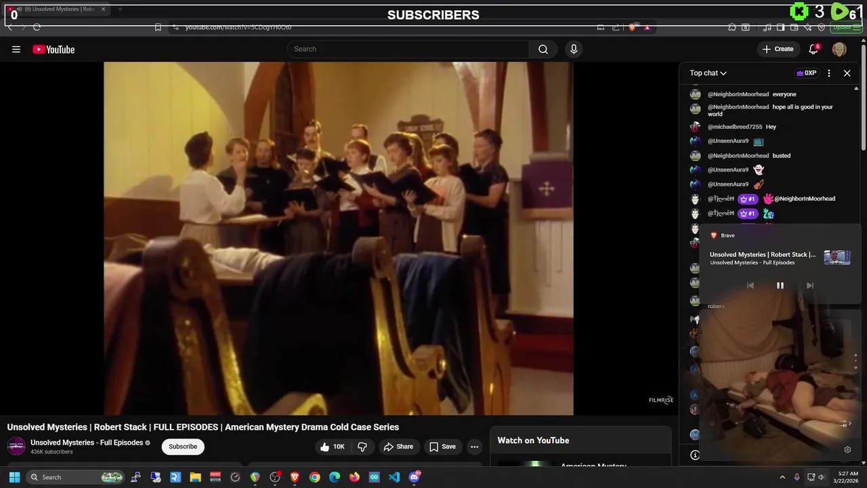Open YouTube notifications bell
This screenshot has width=867, height=488.
(x=813, y=49)
